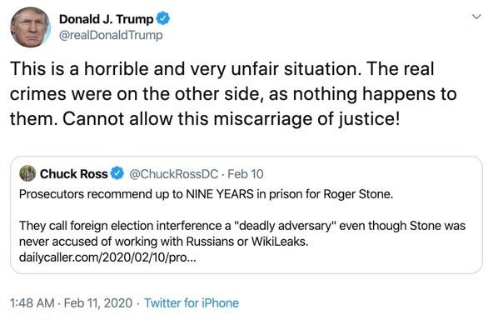Click the 1:48 AM timestamp
Image resolution: width=493 pixels, height=320 pixels.
tap(32, 303)
